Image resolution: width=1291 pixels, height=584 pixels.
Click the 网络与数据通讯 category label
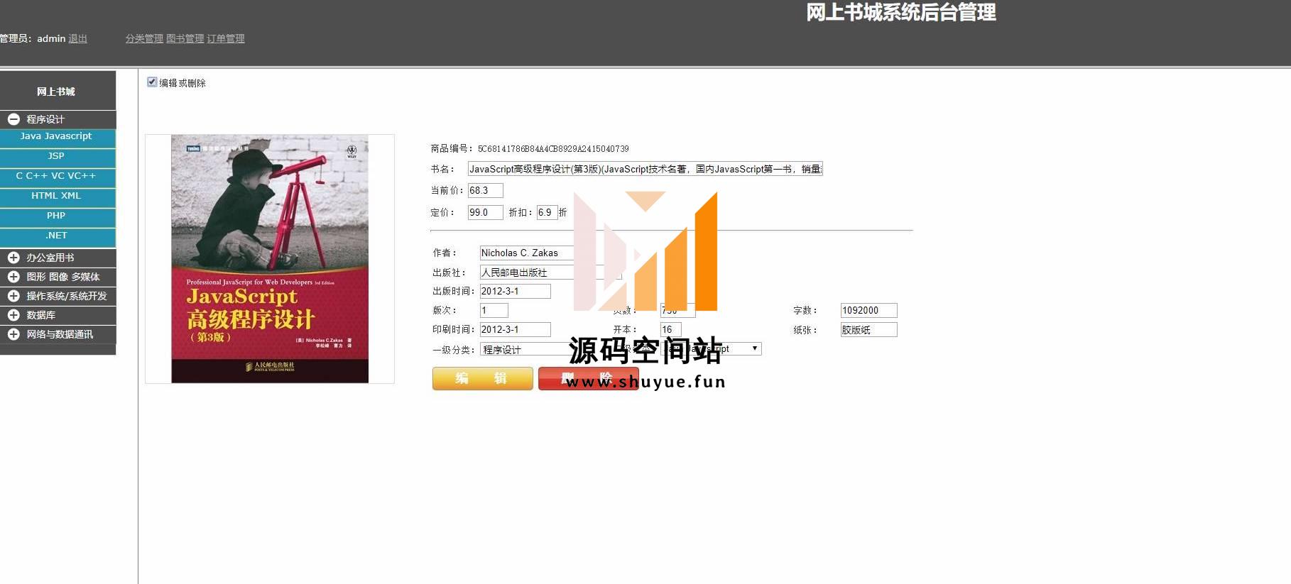(x=60, y=334)
